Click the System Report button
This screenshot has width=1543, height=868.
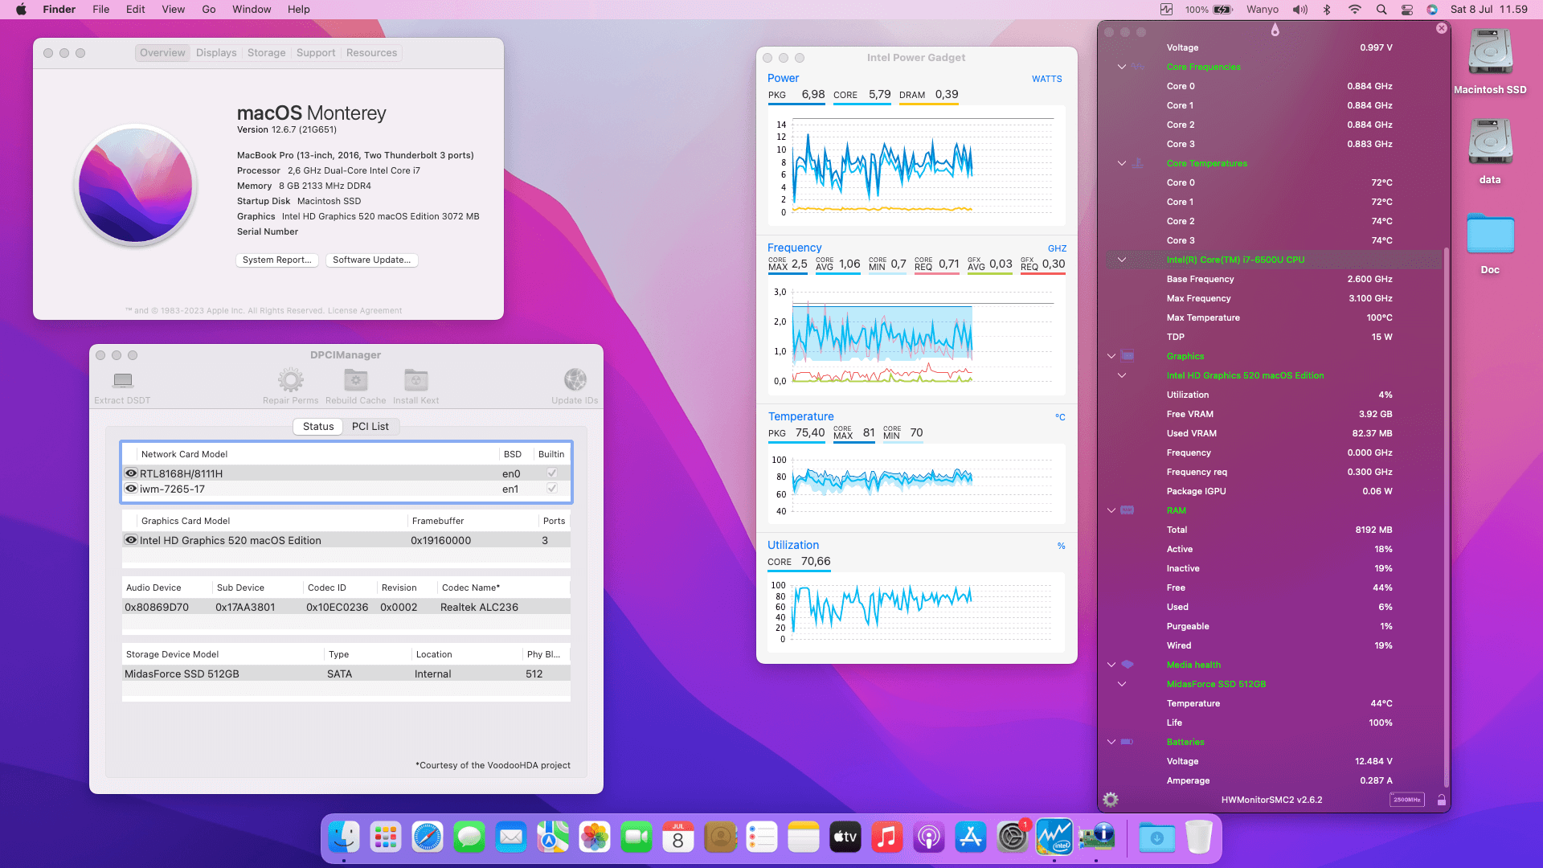click(x=276, y=260)
